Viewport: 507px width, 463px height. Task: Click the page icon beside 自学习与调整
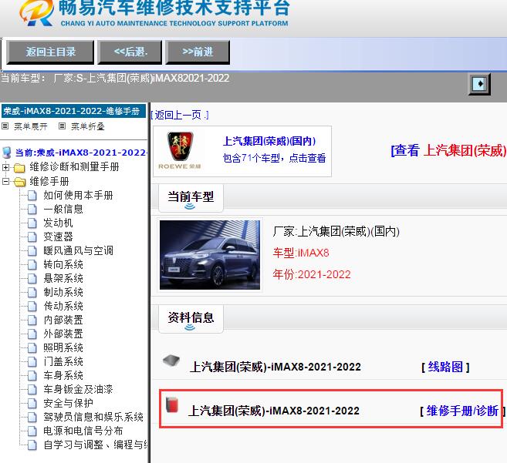[32, 445]
